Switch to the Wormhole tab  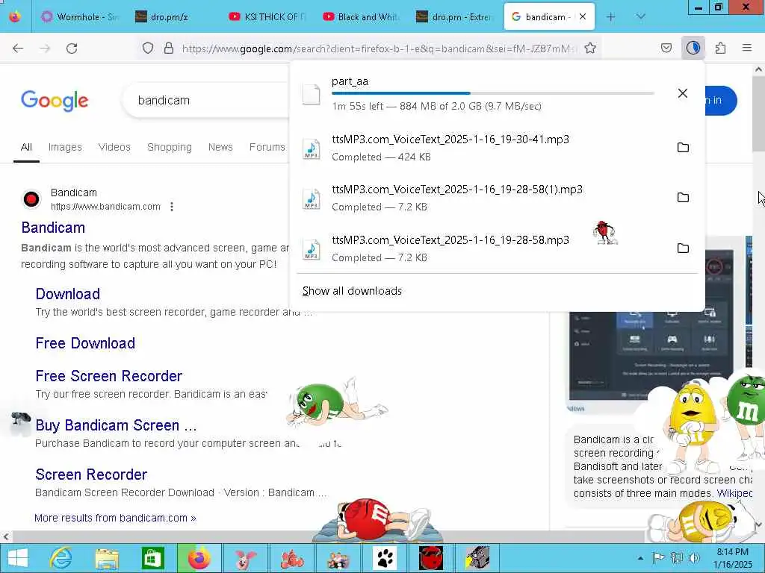click(79, 17)
